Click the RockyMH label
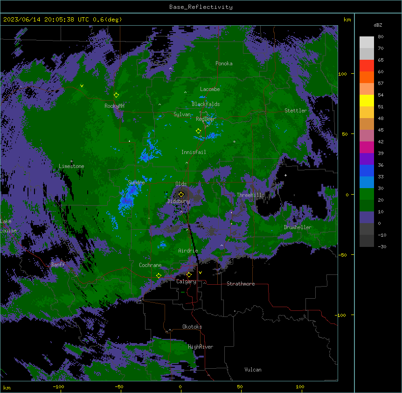This screenshot has width=402, height=393. point(114,106)
